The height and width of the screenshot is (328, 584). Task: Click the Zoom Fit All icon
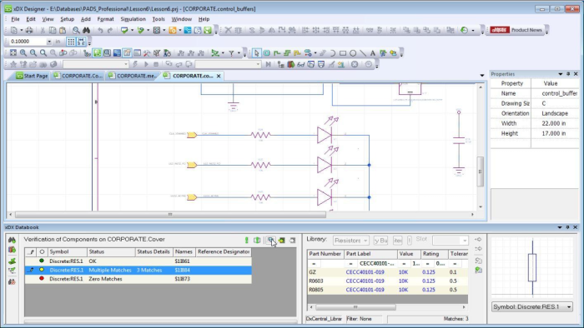pos(13,53)
